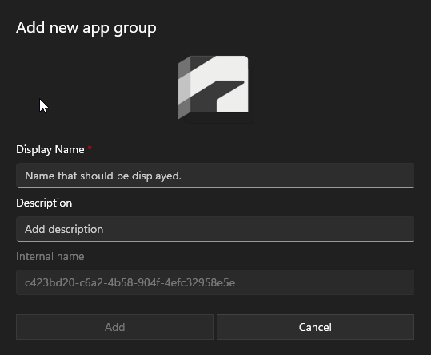
Task: Click the 'Internal name' label
Action: coord(50,256)
